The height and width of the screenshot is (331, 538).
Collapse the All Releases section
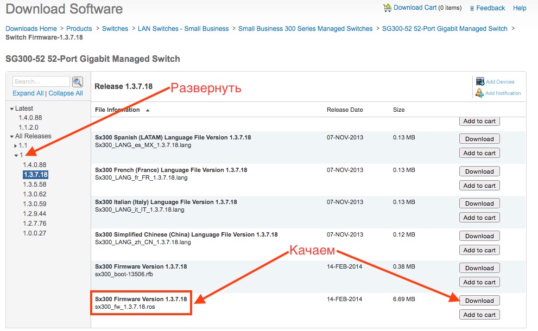[12, 137]
